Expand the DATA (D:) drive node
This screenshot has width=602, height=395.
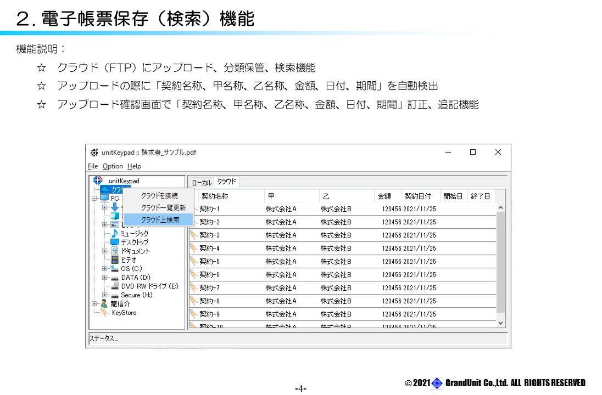[x=104, y=277]
